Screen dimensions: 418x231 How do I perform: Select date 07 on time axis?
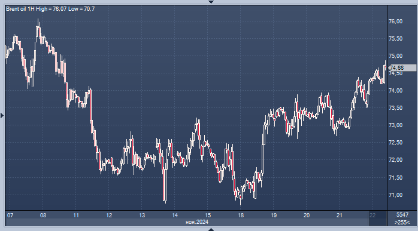tap(10, 215)
